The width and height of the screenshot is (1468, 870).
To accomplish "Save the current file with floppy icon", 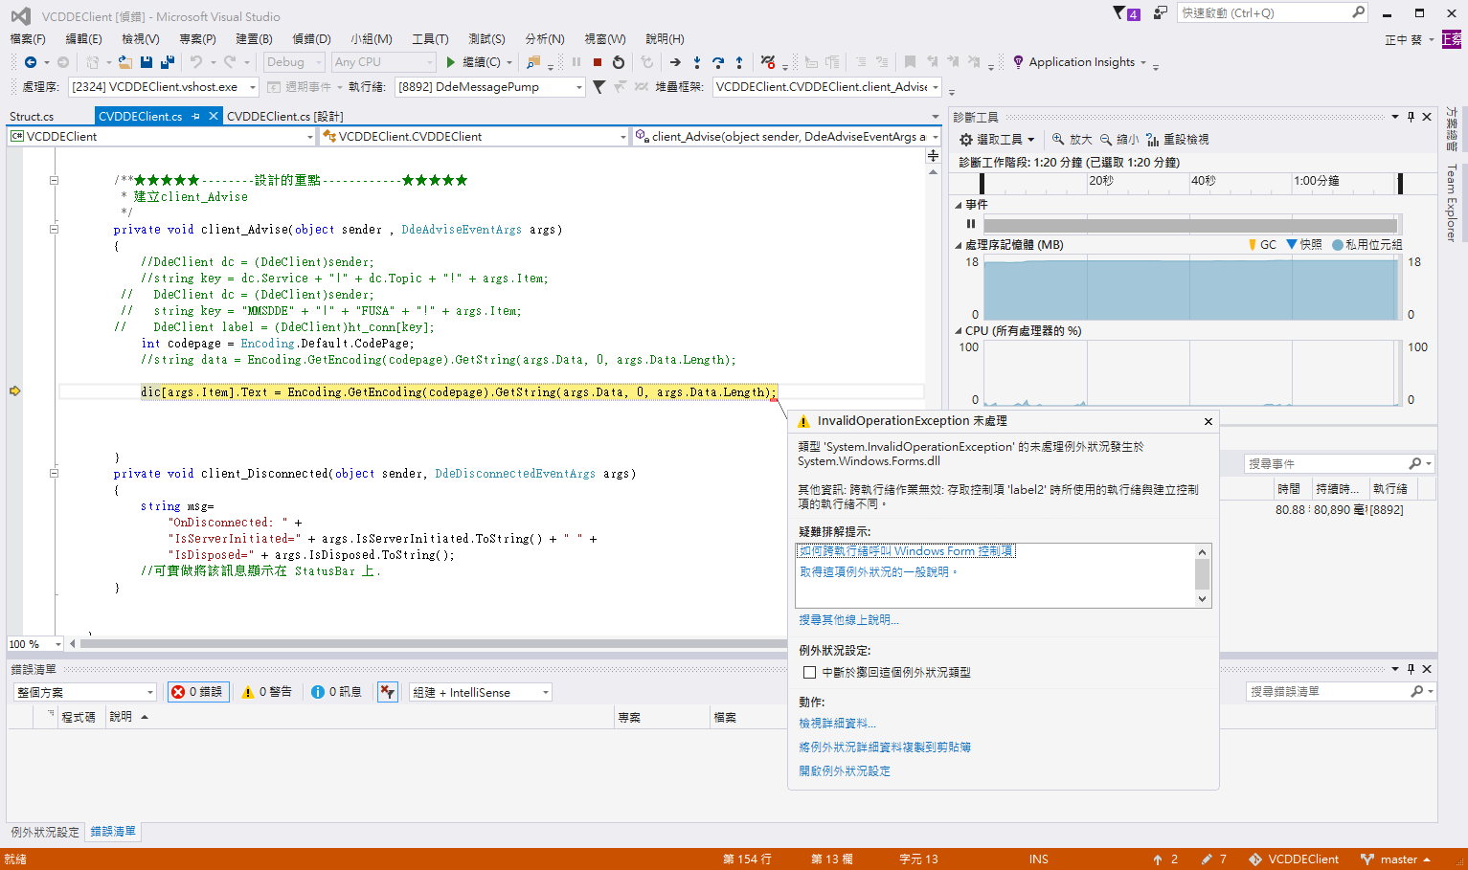I will click(x=147, y=62).
